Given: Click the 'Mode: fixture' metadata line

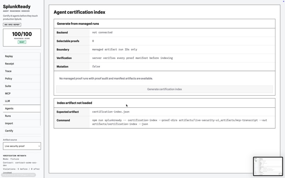Looking at the screenshot, I should [11, 159].
